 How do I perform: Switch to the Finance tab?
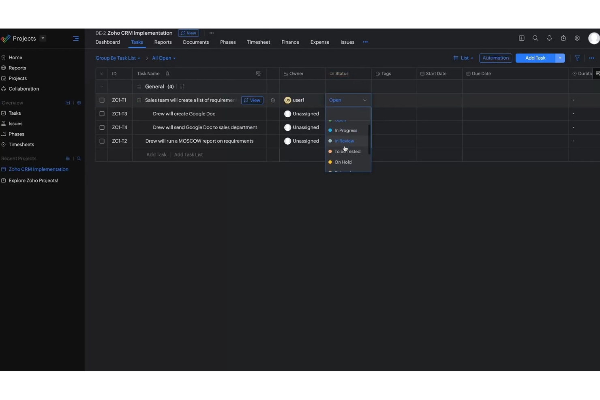tap(290, 42)
